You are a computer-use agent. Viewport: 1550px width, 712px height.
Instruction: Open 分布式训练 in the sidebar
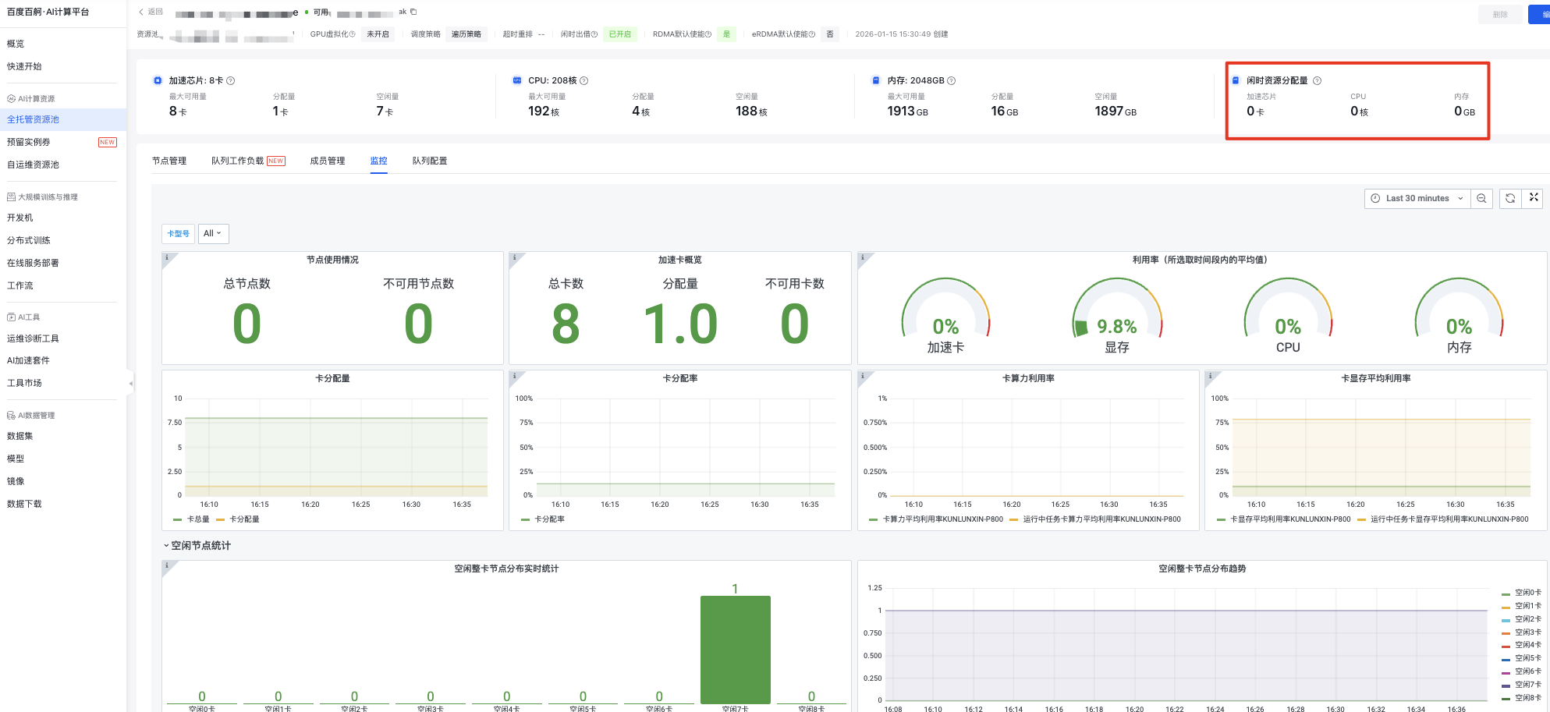tap(29, 240)
